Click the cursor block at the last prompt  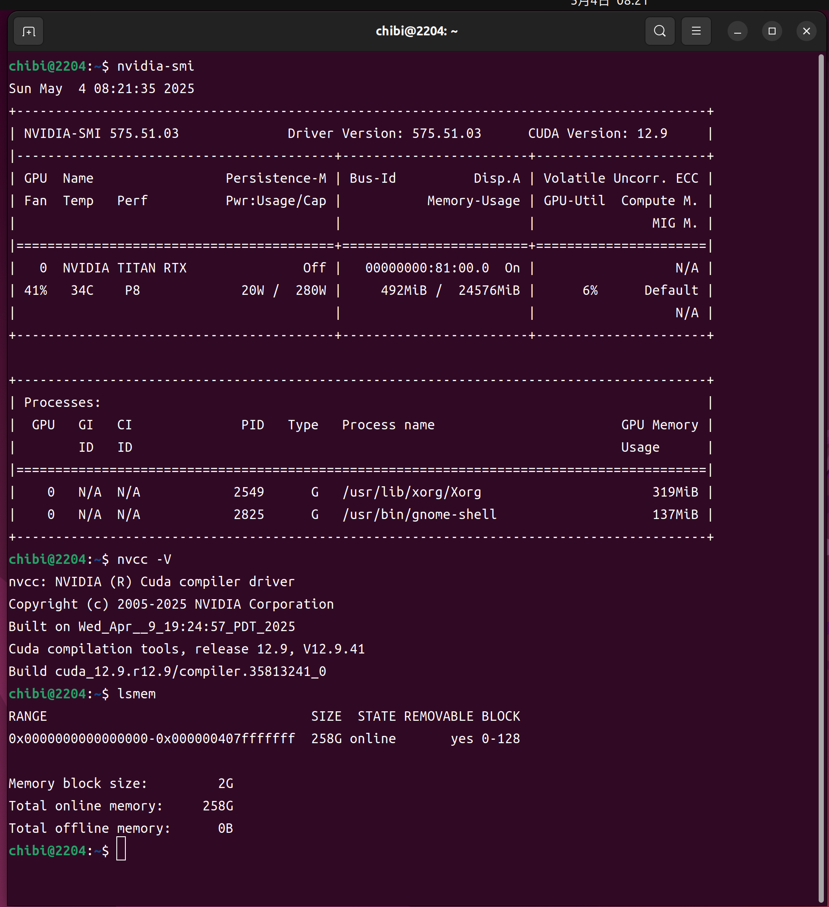point(121,850)
